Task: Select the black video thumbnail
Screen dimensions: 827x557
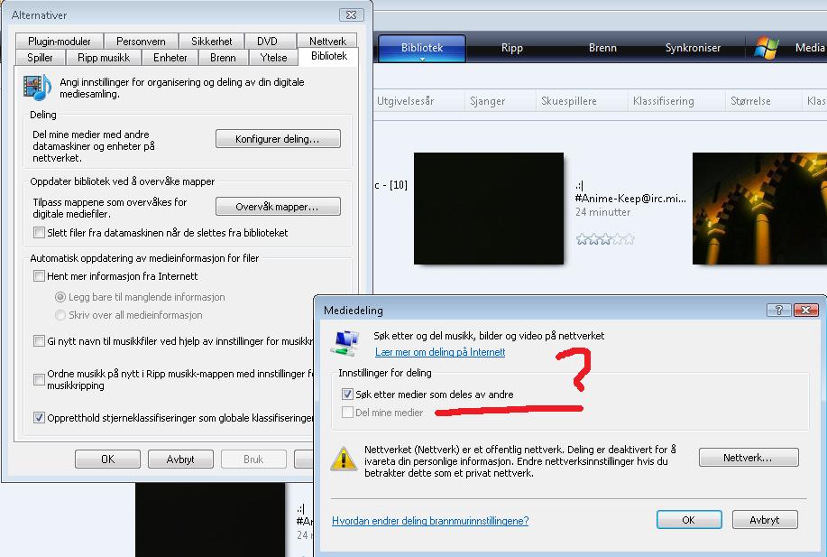Action: 489,209
